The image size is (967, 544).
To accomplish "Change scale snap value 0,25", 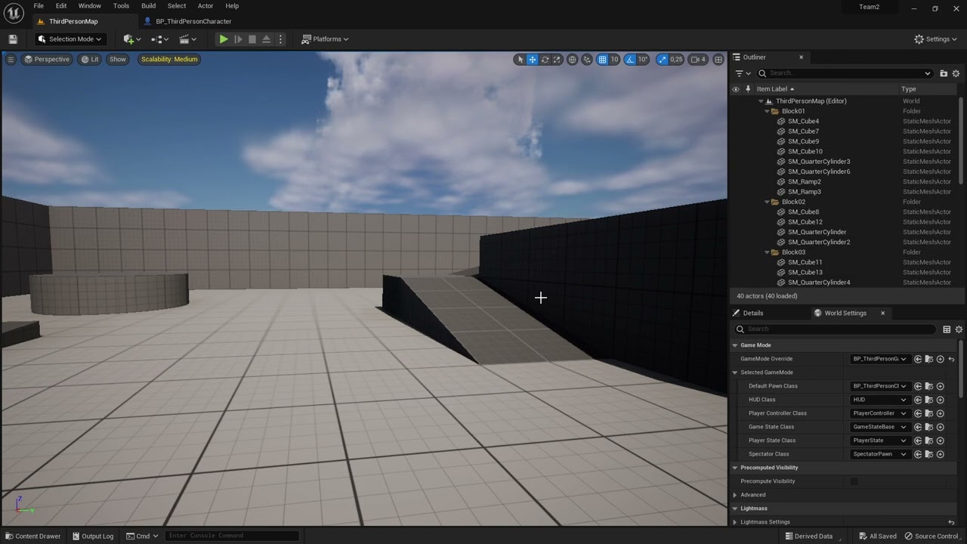I will pos(676,60).
